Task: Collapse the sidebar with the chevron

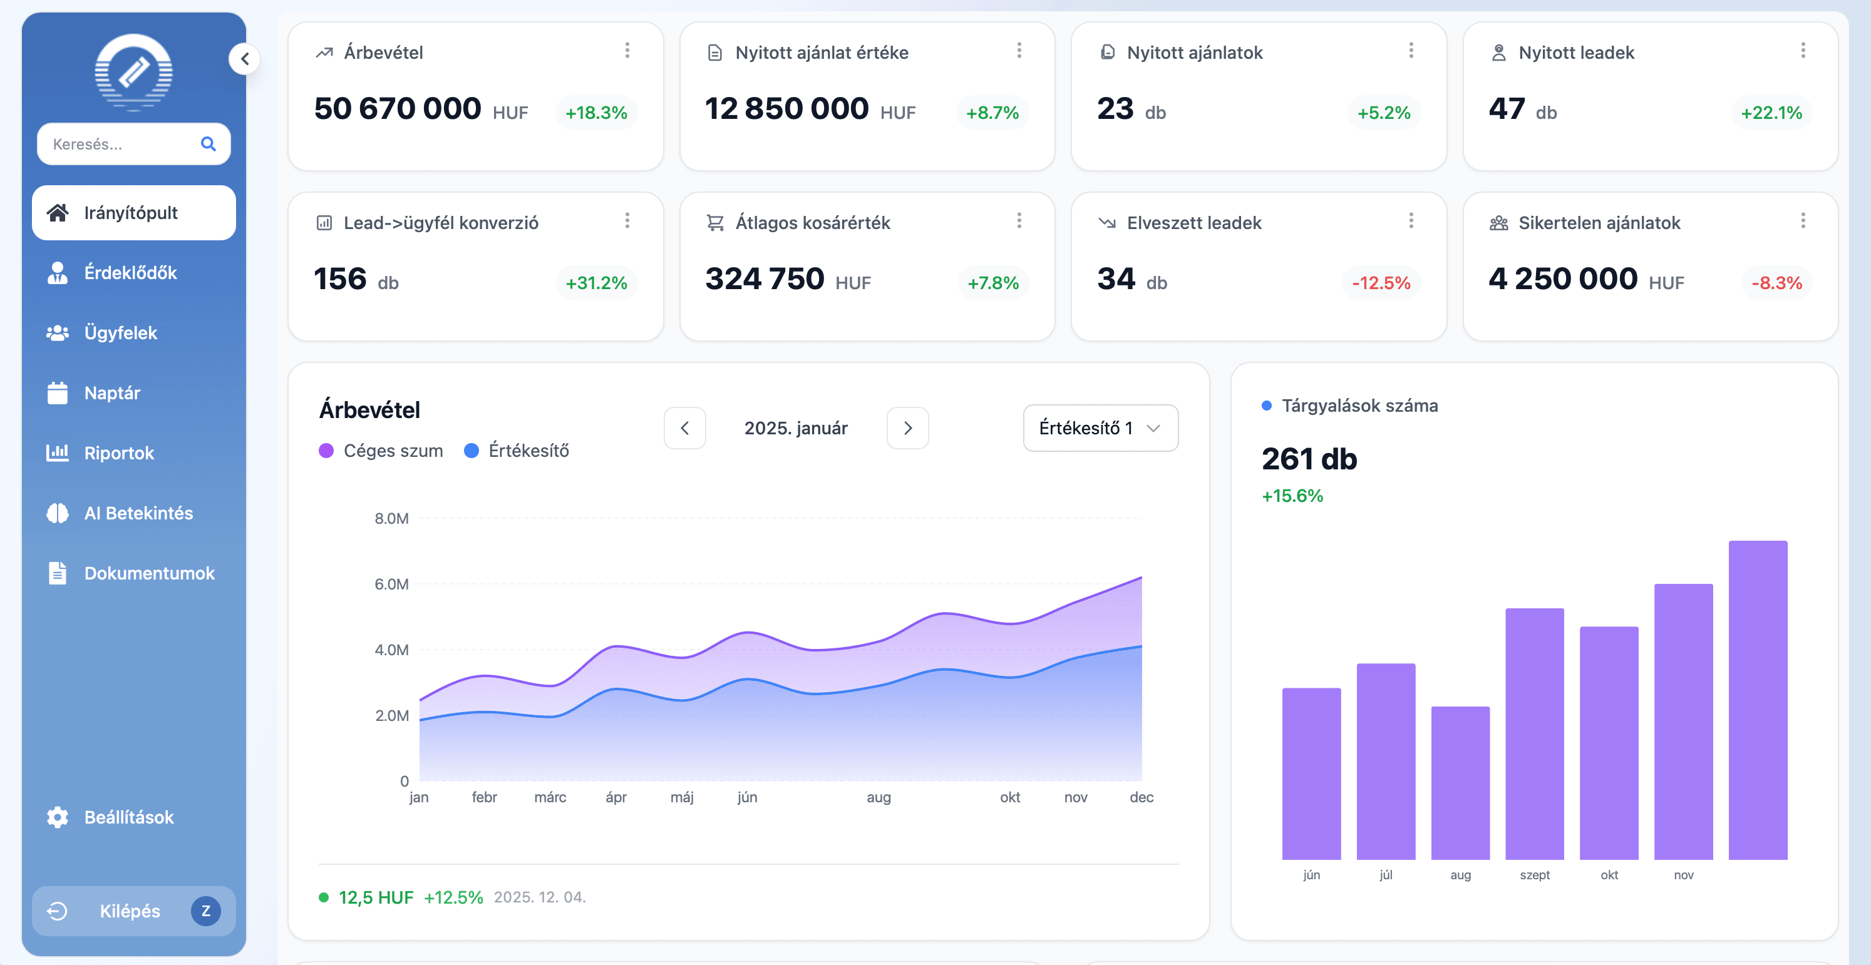Action: (245, 59)
